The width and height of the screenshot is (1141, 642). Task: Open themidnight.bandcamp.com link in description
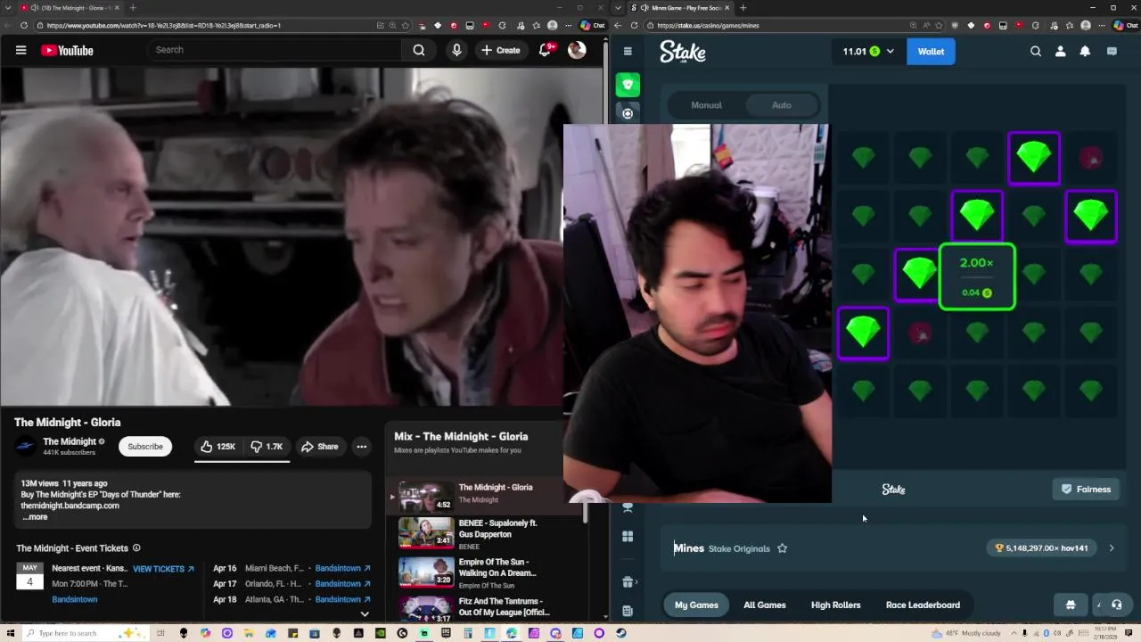(x=70, y=506)
